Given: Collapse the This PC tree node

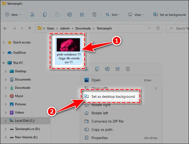Looking at the screenshot, I should [x=4, y=63].
